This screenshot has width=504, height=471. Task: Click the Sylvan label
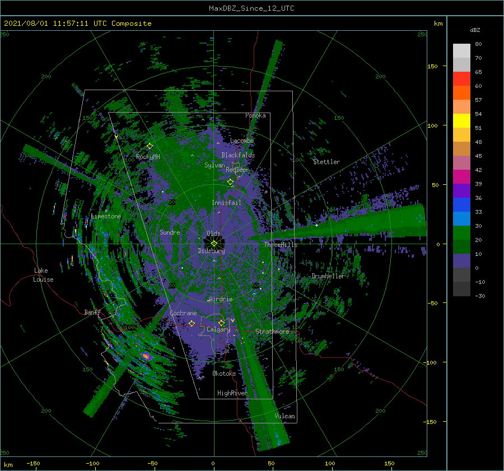[214, 165]
